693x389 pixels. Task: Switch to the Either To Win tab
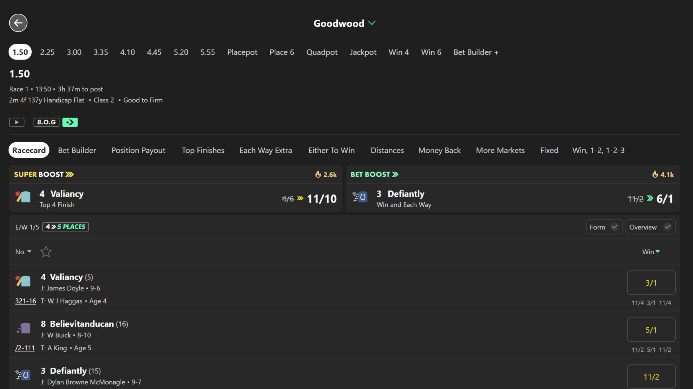point(331,151)
